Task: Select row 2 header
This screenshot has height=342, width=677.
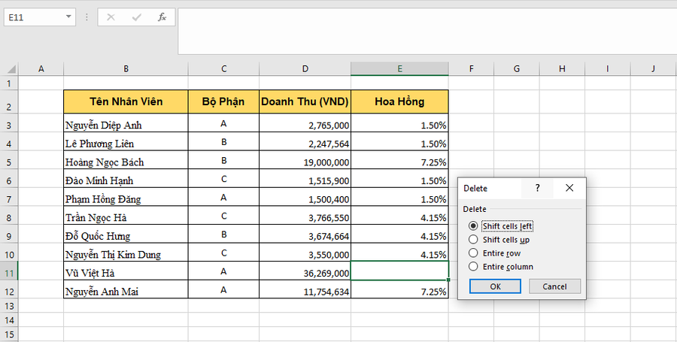Action: click(9, 101)
